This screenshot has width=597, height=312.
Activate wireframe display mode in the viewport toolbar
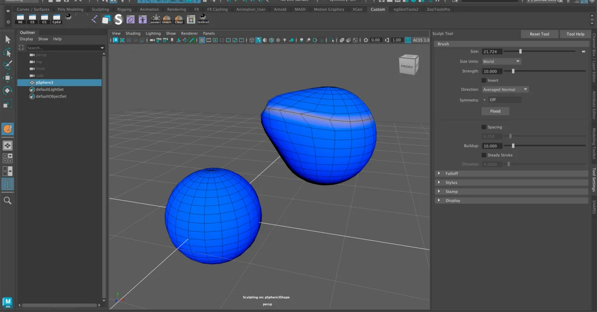pyautogui.click(x=252, y=40)
